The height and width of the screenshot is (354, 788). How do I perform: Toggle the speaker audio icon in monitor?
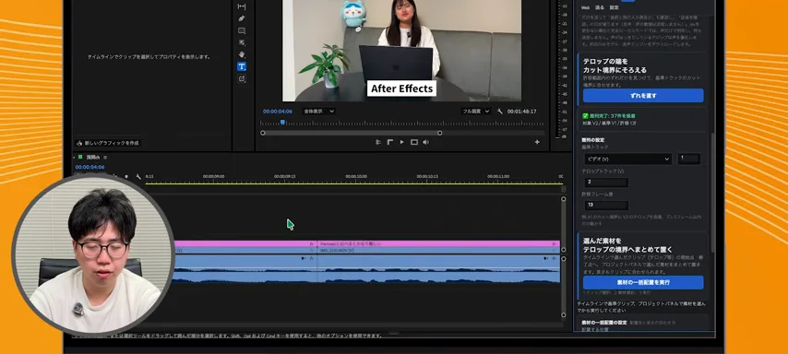[x=425, y=142]
